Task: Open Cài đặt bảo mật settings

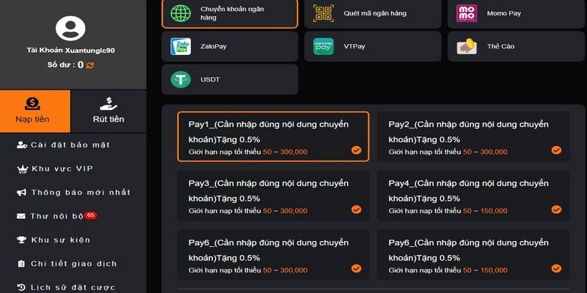Action: pos(70,145)
